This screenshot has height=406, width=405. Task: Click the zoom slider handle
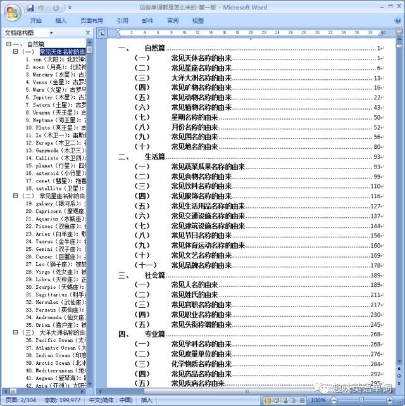[362, 400]
